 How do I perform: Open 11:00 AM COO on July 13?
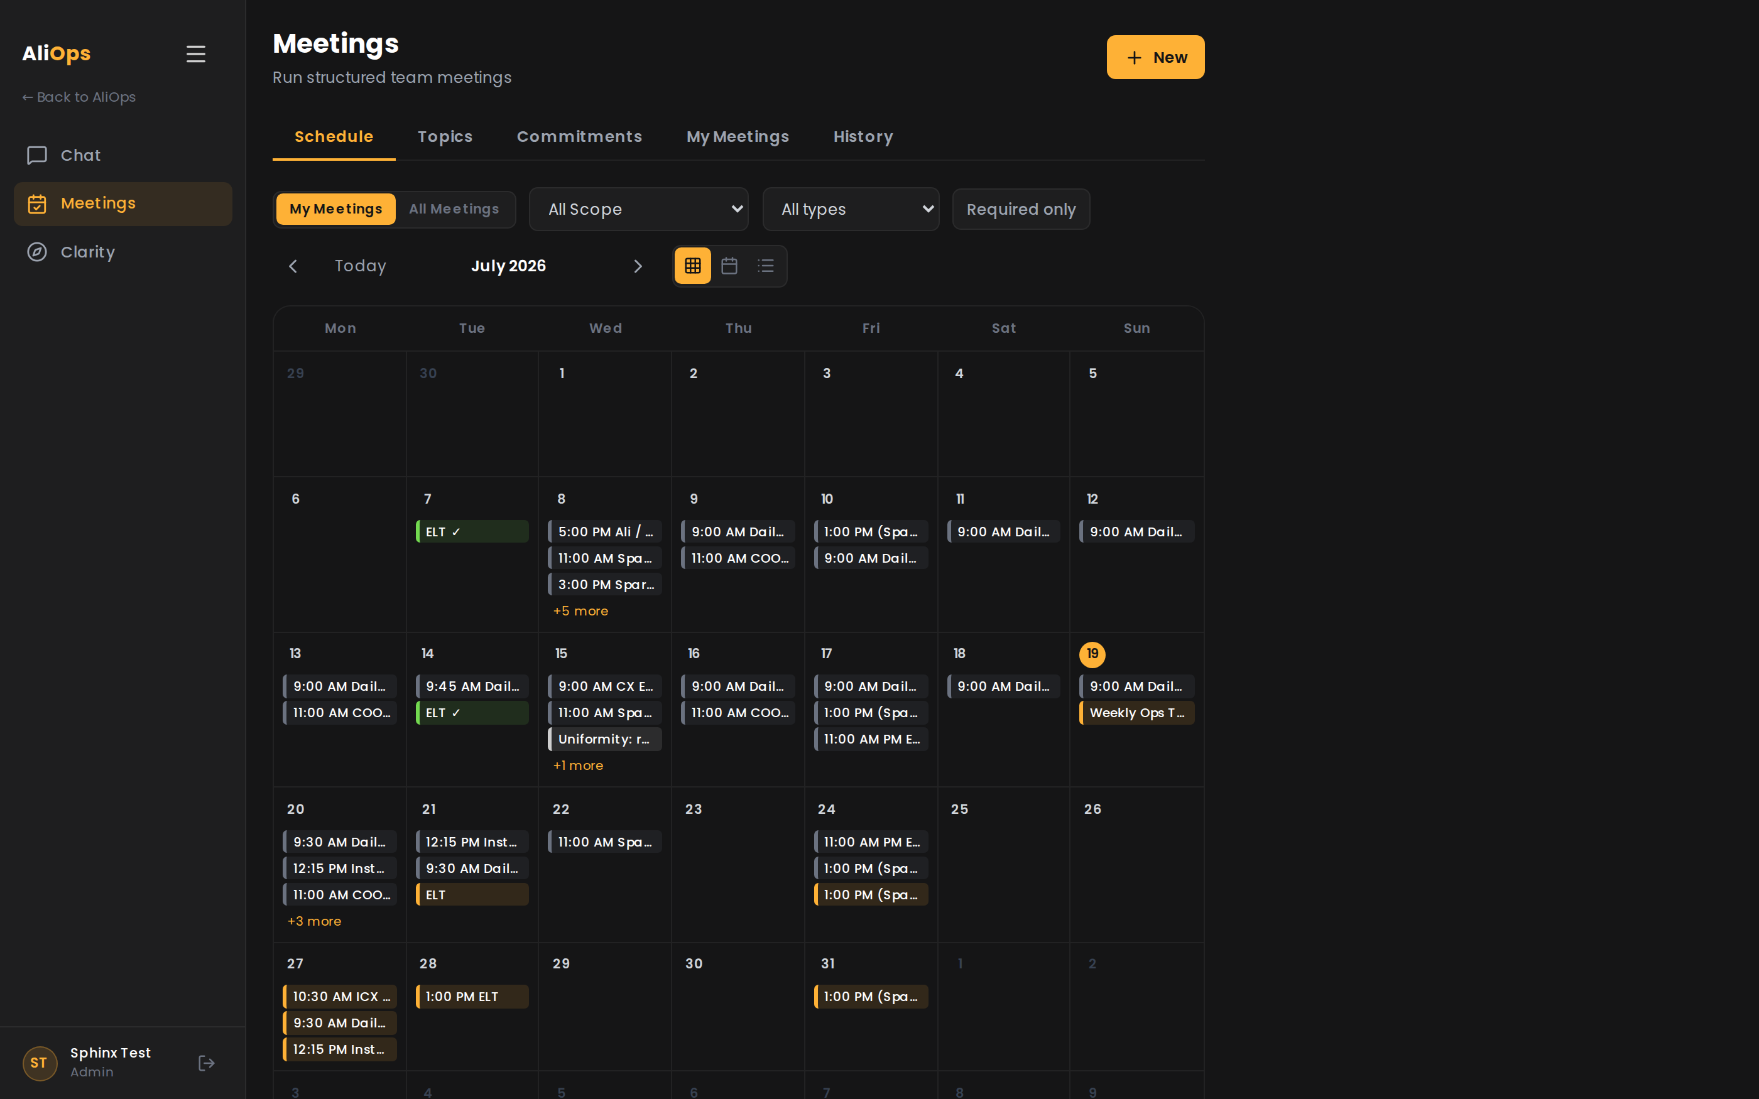339,713
